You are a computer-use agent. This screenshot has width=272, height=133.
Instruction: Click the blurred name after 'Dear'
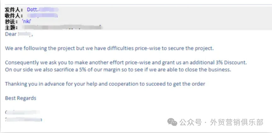coord(25,34)
